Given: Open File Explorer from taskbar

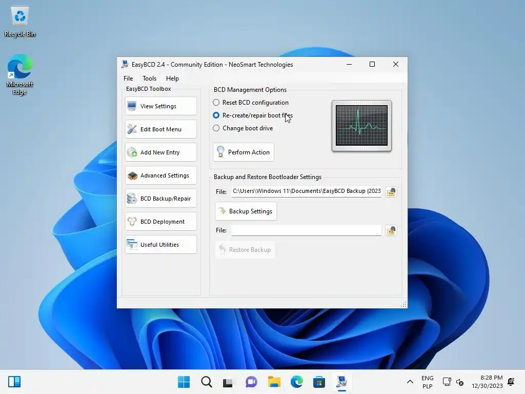Looking at the screenshot, I should [x=274, y=382].
